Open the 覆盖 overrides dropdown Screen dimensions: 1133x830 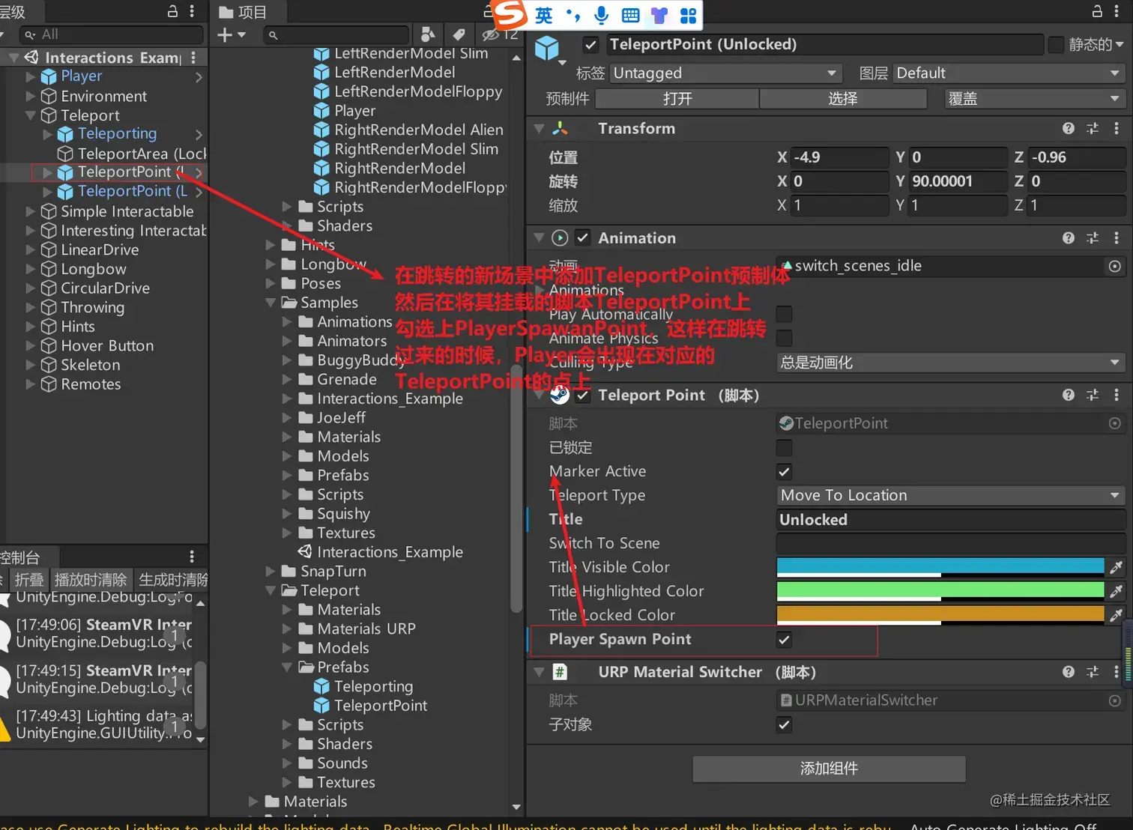pyautogui.click(x=1034, y=99)
